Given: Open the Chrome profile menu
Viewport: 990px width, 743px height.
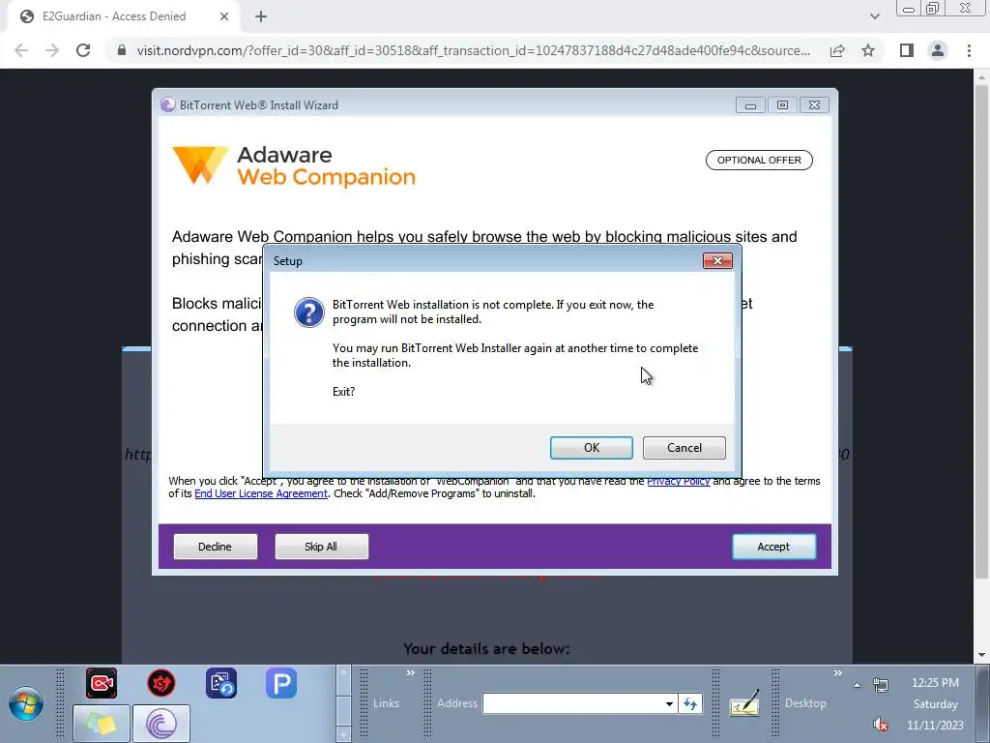Looking at the screenshot, I should [x=938, y=50].
